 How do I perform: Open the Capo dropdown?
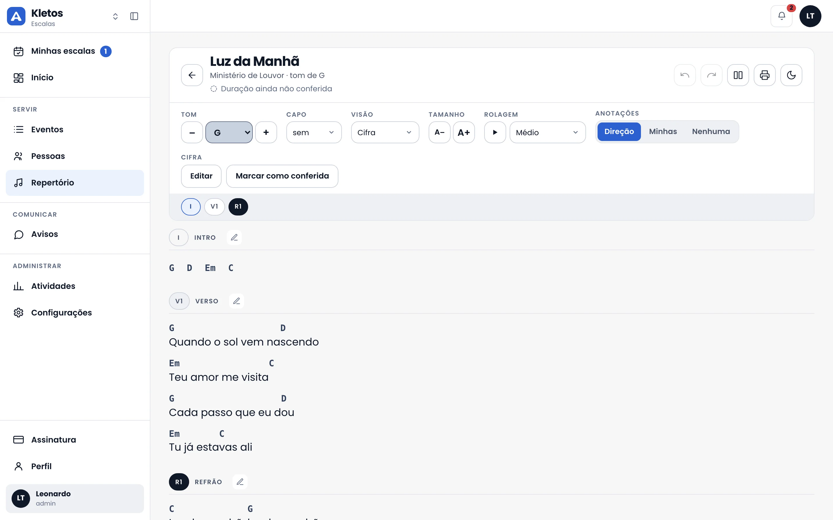point(314,132)
